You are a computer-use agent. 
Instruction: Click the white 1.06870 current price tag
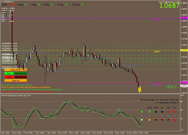tap(184, 86)
